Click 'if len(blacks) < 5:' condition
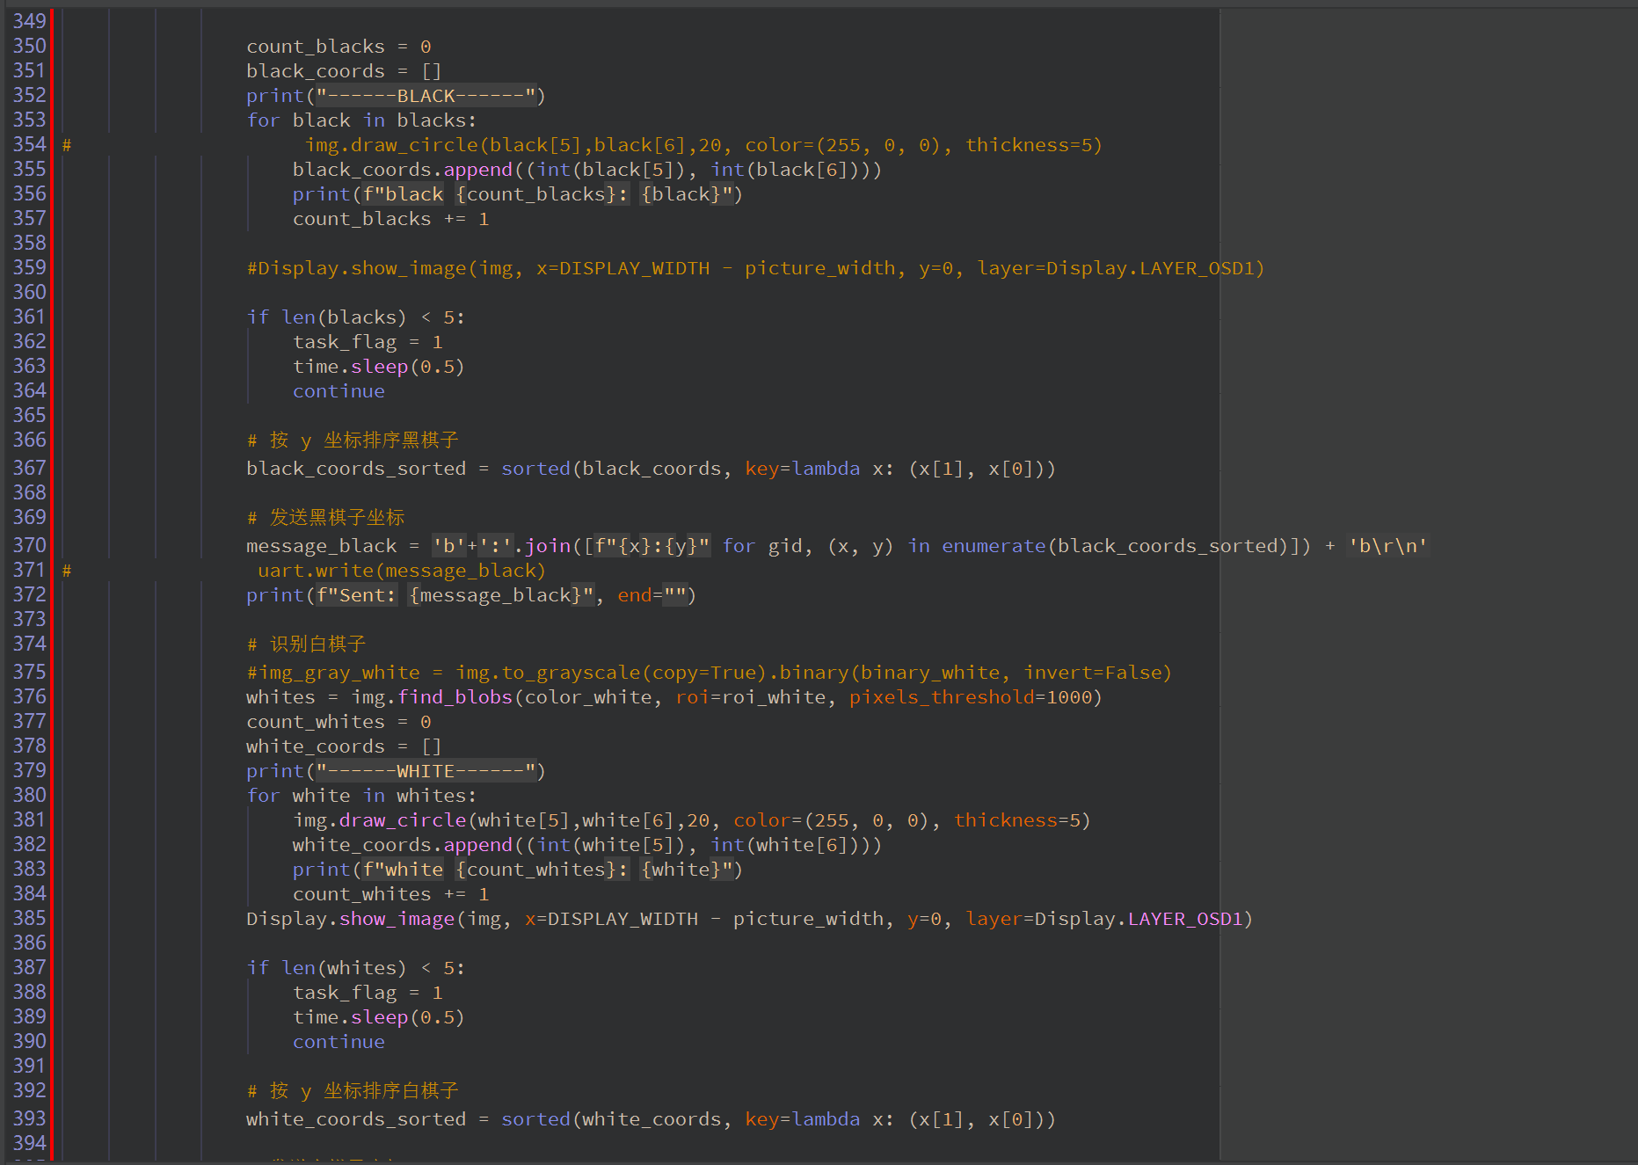1638x1165 pixels. pyautogui.click(x=355, y=317)
